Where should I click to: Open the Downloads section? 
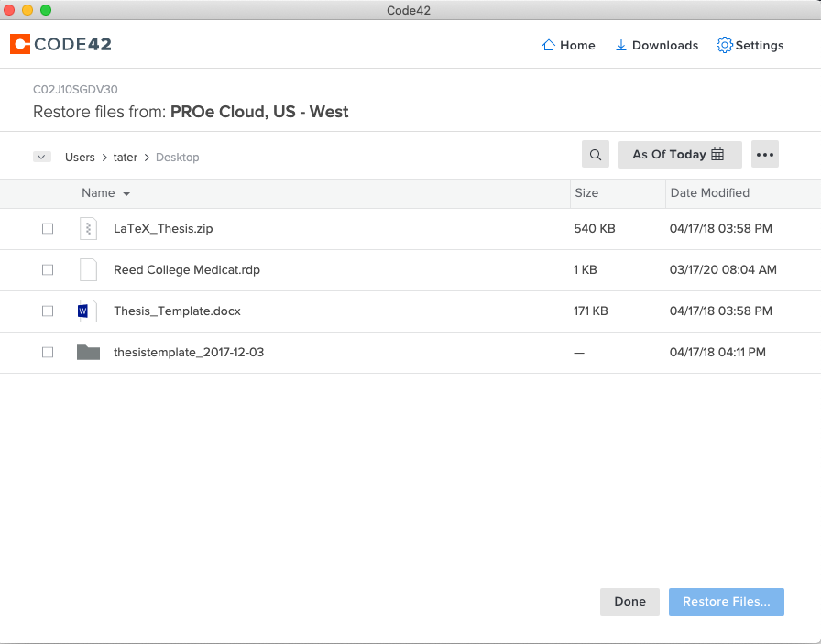coord(656,45)
